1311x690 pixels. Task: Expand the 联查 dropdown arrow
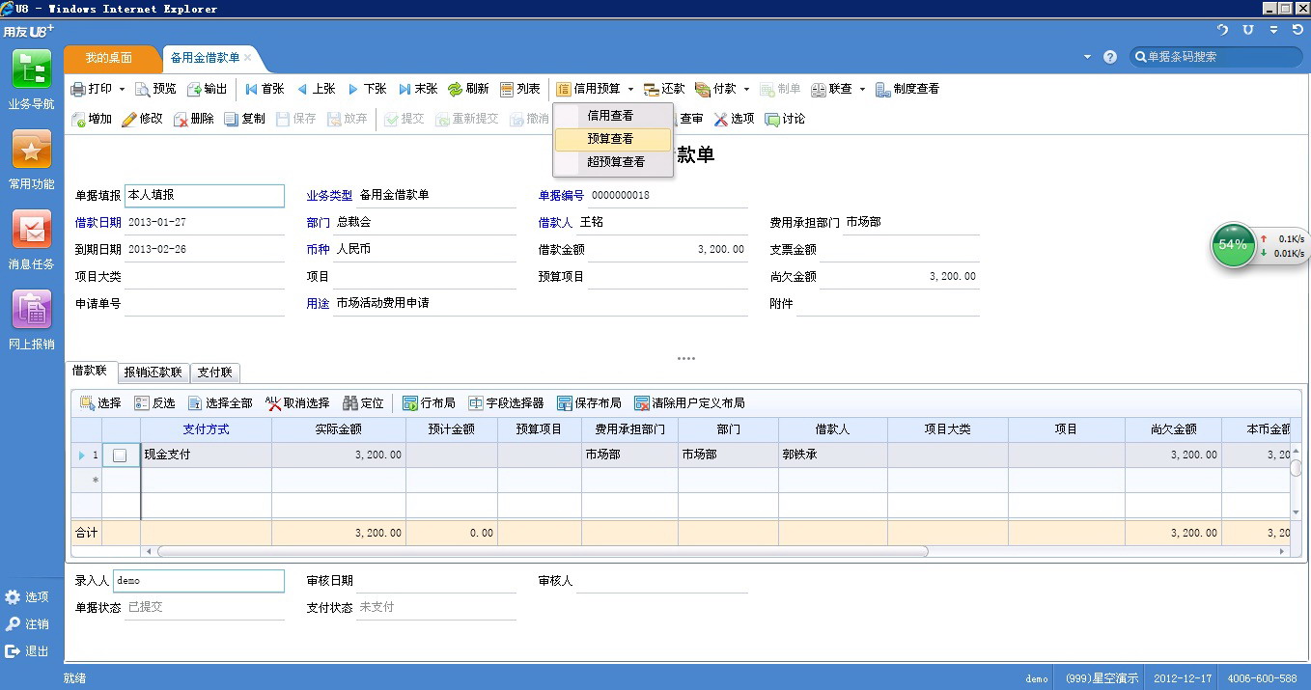click(x=862, y=90)
